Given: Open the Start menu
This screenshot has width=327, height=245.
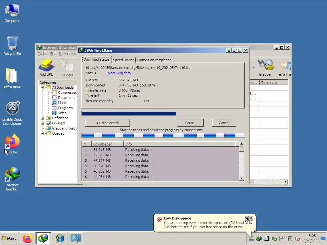Looking at the screenshot, I should (9, 238).
